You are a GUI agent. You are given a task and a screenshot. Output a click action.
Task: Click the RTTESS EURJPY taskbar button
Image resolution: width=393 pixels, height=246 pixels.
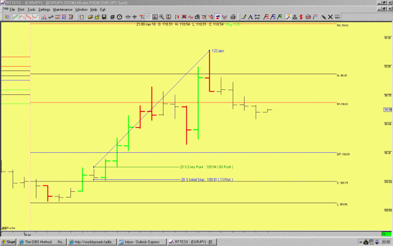tap(192, 242)
